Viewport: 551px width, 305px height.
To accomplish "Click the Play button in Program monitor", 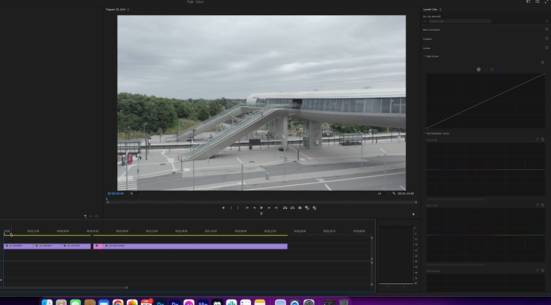I will [x=262, y=208].
